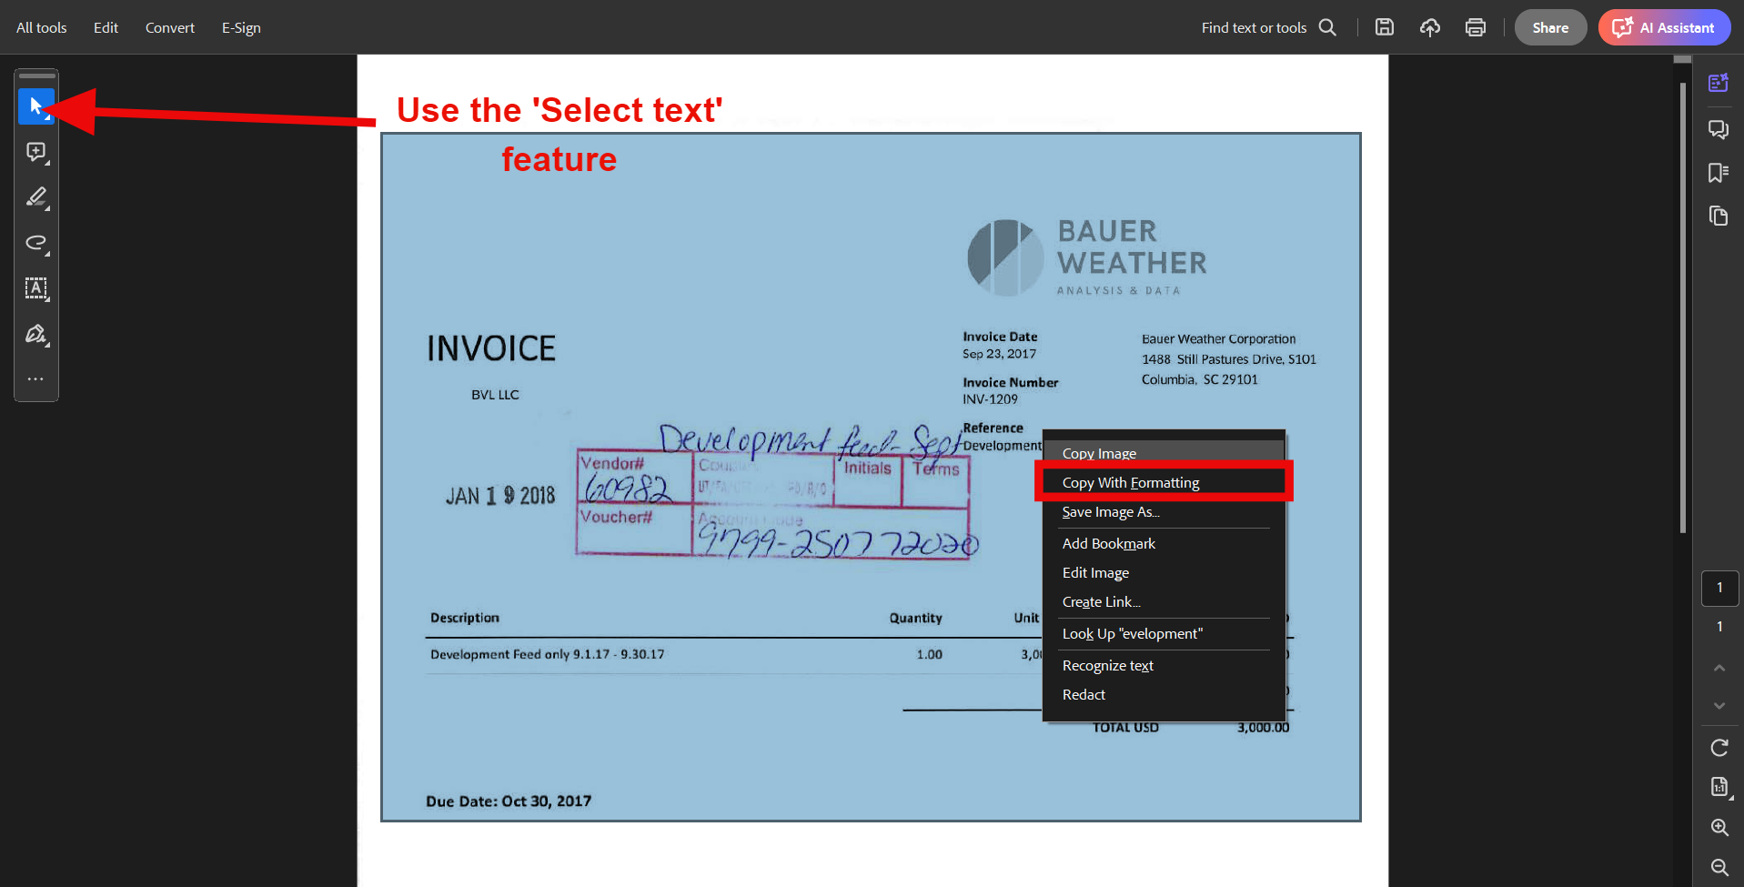
Task: Select the Highlight tool
Action: pyautogui.click(x=36, y=197)
